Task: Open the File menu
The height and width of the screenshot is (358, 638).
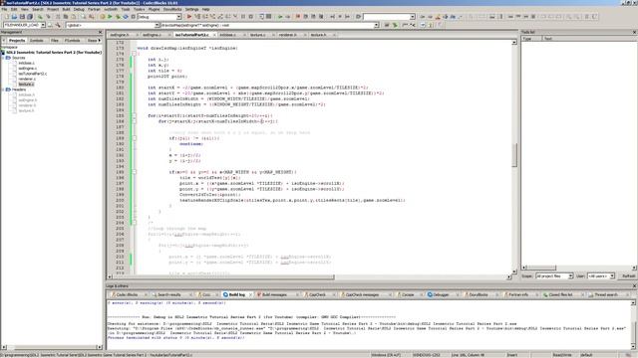Action: 4,9
